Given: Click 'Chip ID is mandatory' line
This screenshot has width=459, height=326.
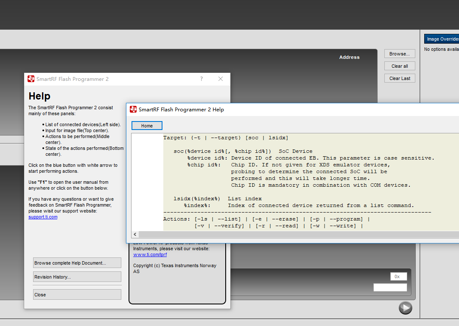Looking at the screenshot, I should coord(321,185).
